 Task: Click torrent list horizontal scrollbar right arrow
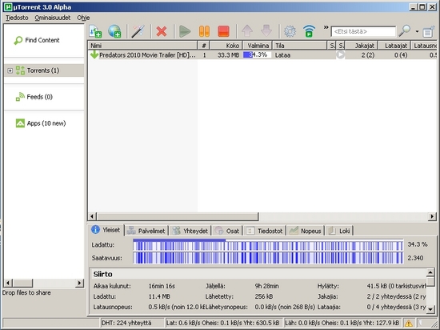[x=432, y=216]
